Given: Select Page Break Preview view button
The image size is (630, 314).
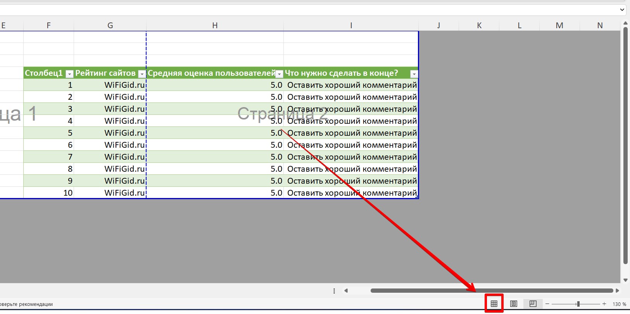Looking at the screenshot, I should click(533, 304).
